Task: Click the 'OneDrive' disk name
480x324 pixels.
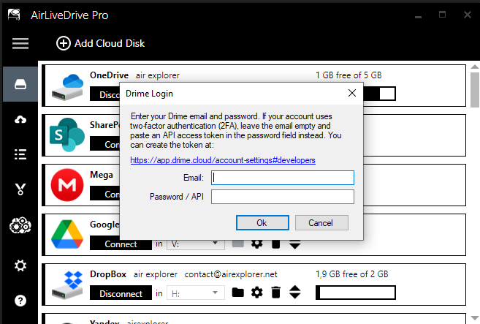Action: [109, 75]
